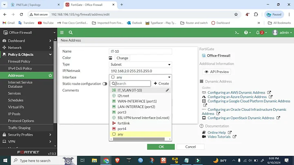Open File Explorer from the taskbar
The width and height of the screenshot is (294, 165).
pyautogui.click(x=94, y=161)
